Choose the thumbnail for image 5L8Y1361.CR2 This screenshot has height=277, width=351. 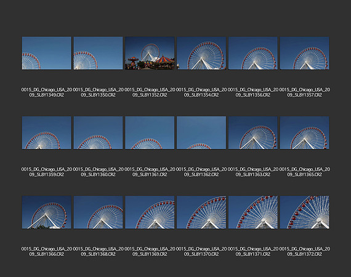150,133
